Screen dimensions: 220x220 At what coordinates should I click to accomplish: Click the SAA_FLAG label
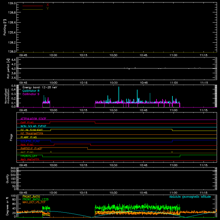[x=27, y=145]
